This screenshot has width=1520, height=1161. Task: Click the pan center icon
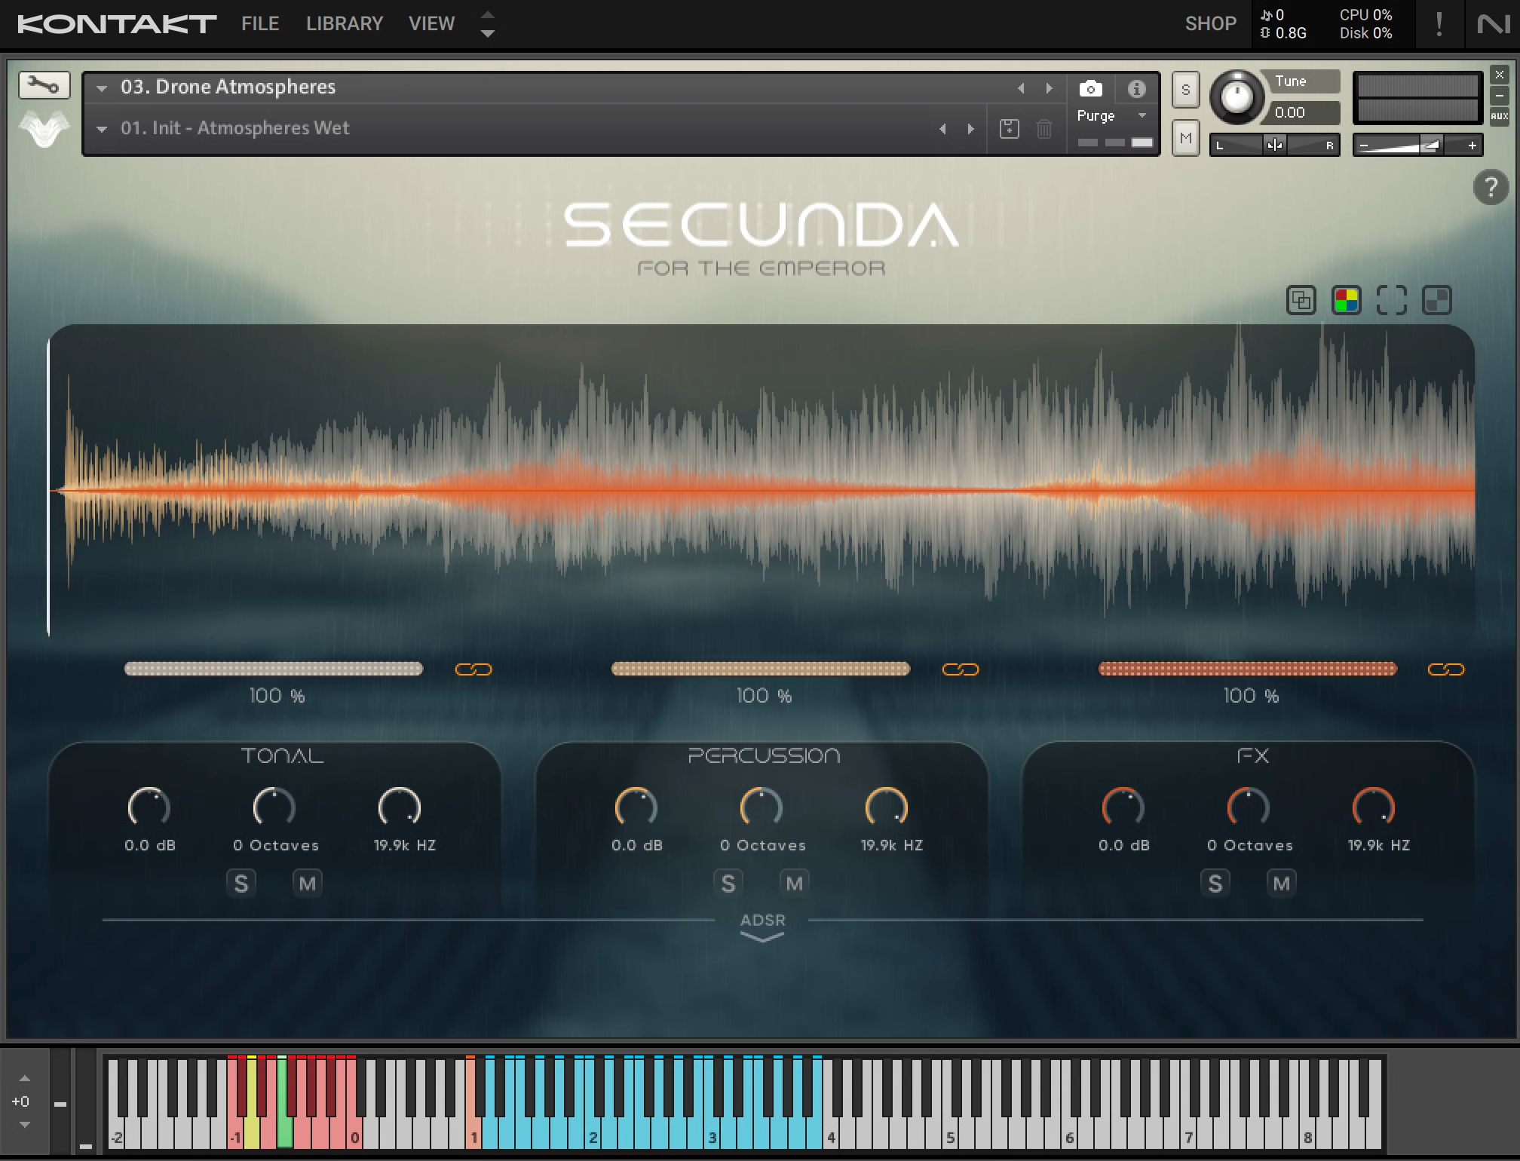(1274, 145)
